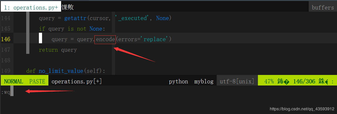The height and width of the screenshot is (114, 337).
Task: Open the blog.csdn.net watermark link
Action: coord(302,109)
